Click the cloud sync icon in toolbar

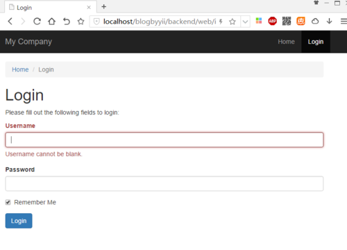coord(315,22)
